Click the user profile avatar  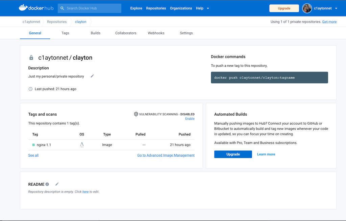pos(307,8)
